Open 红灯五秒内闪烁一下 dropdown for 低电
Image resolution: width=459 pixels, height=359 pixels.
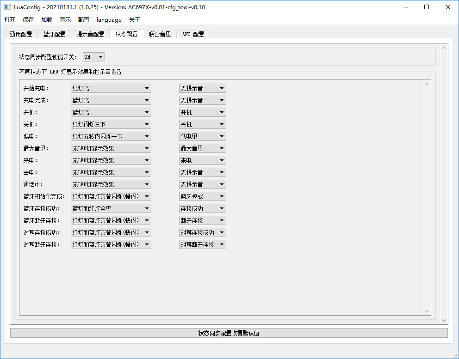[111, 136]
